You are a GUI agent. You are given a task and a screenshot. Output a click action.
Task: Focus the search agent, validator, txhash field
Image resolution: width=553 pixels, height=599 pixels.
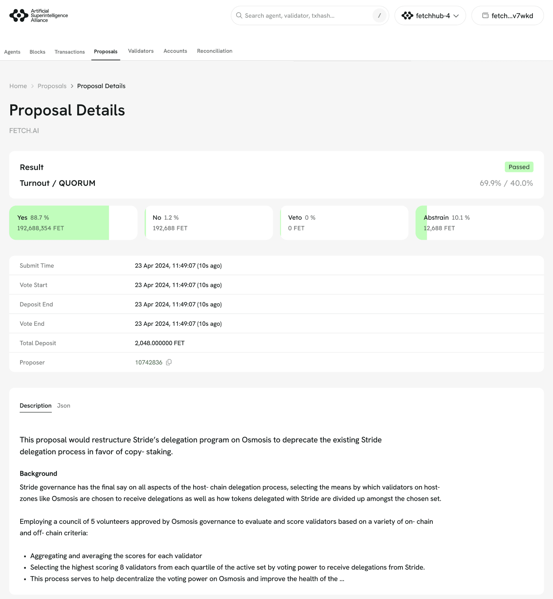[305, 15]
